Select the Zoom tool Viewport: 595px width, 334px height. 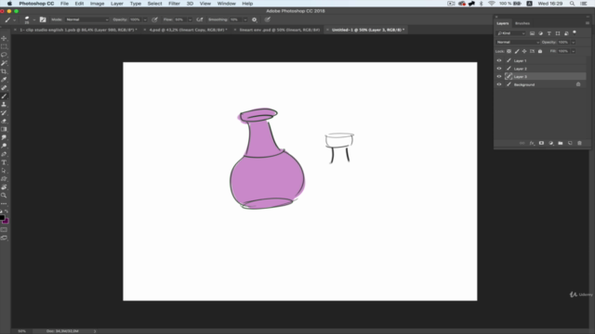point(4,196)
